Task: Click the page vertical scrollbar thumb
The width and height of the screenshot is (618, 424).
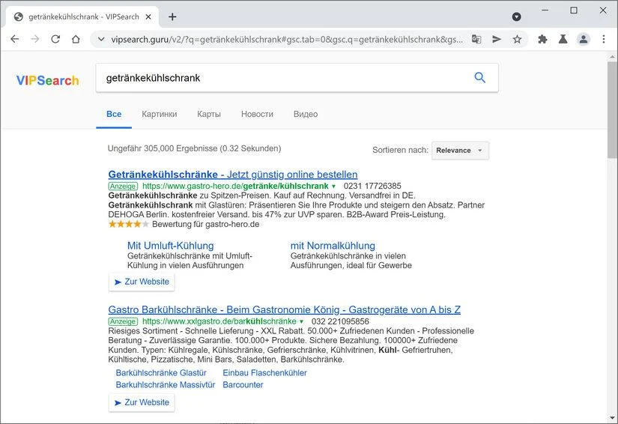Action: pyautogui.click(x=612, y=109)
